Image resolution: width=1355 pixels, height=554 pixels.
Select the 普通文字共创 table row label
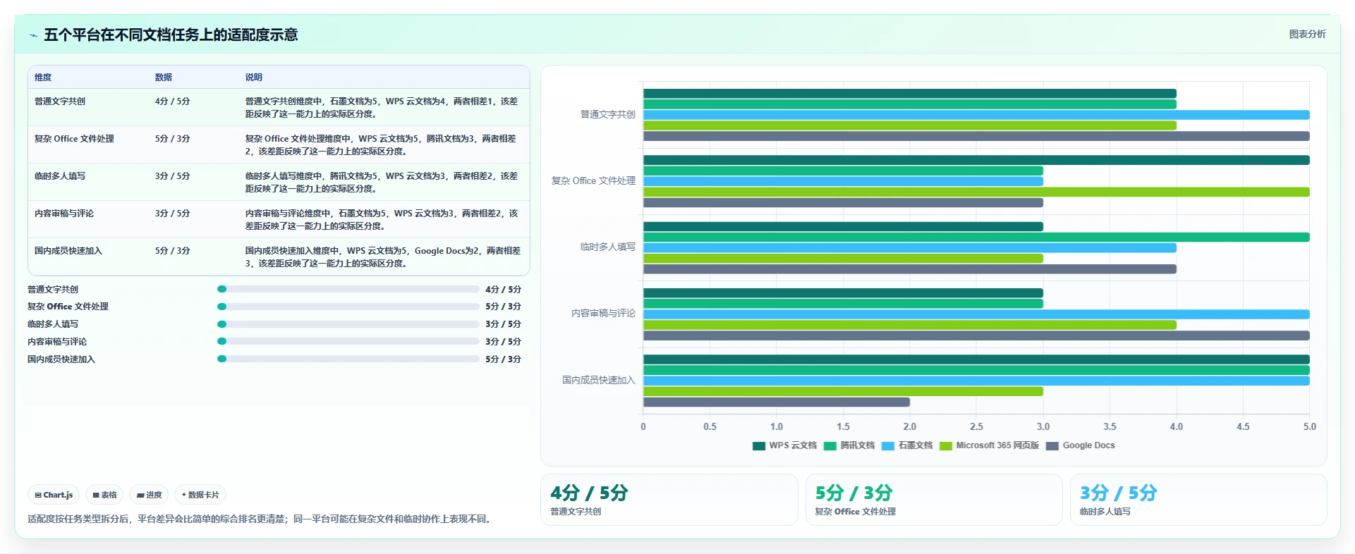60,101
